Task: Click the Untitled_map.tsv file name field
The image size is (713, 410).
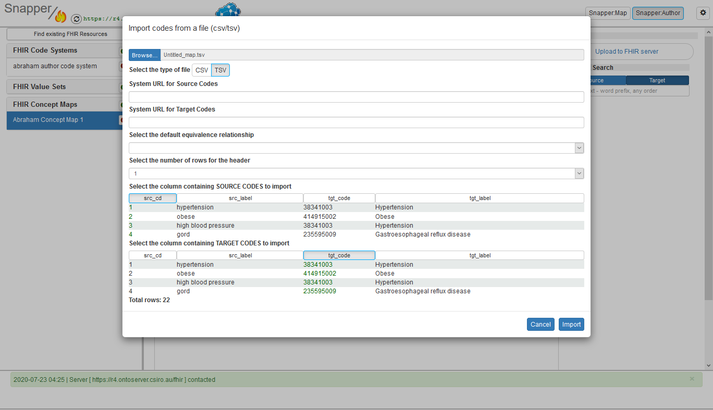Action: pos(372,55)
